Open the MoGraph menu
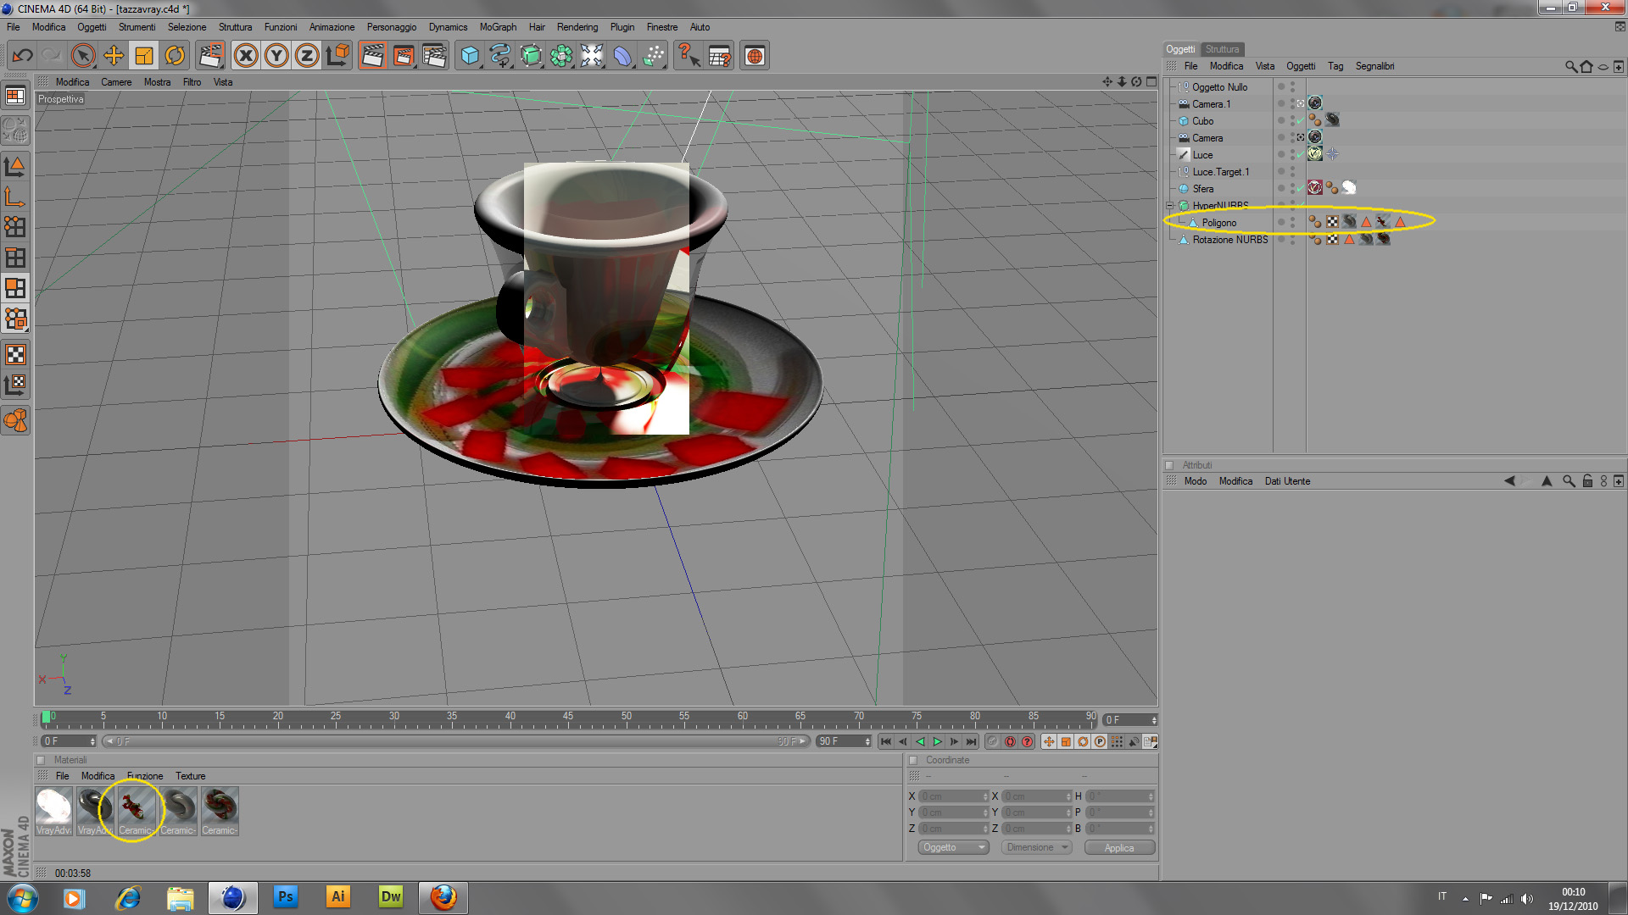 point(498,27)
